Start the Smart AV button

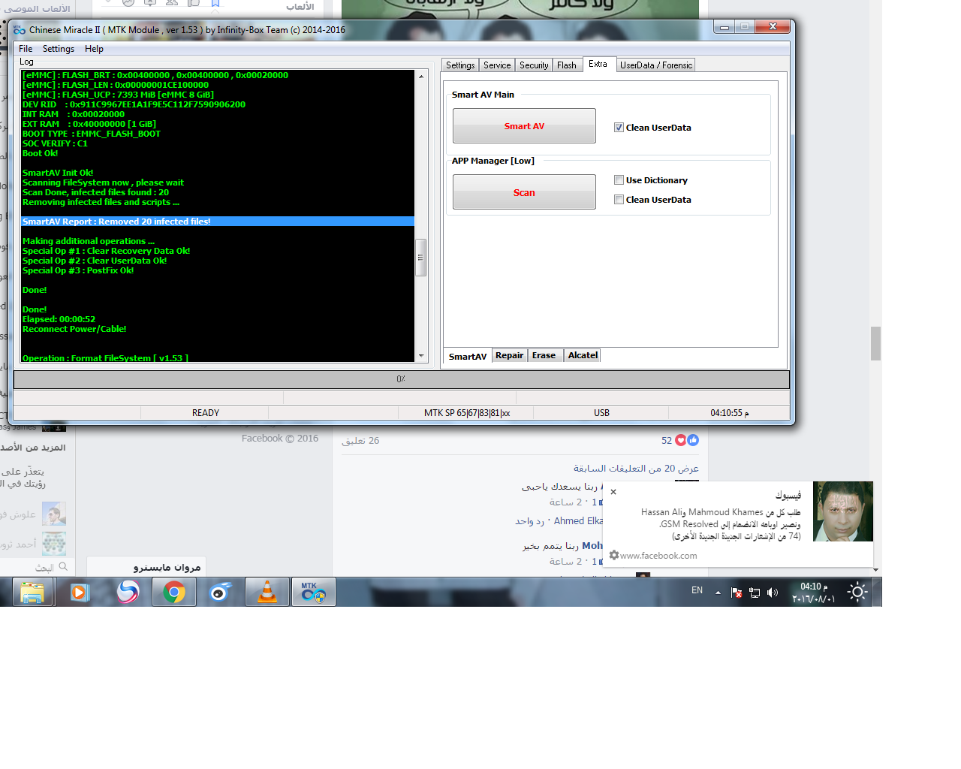click(524, 126)
